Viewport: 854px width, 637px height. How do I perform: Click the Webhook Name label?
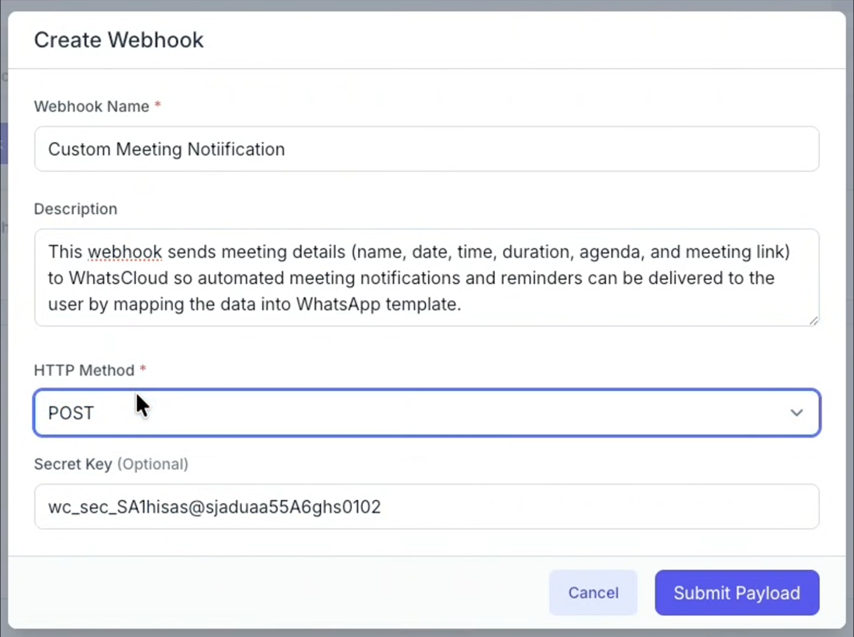point(91,106)
